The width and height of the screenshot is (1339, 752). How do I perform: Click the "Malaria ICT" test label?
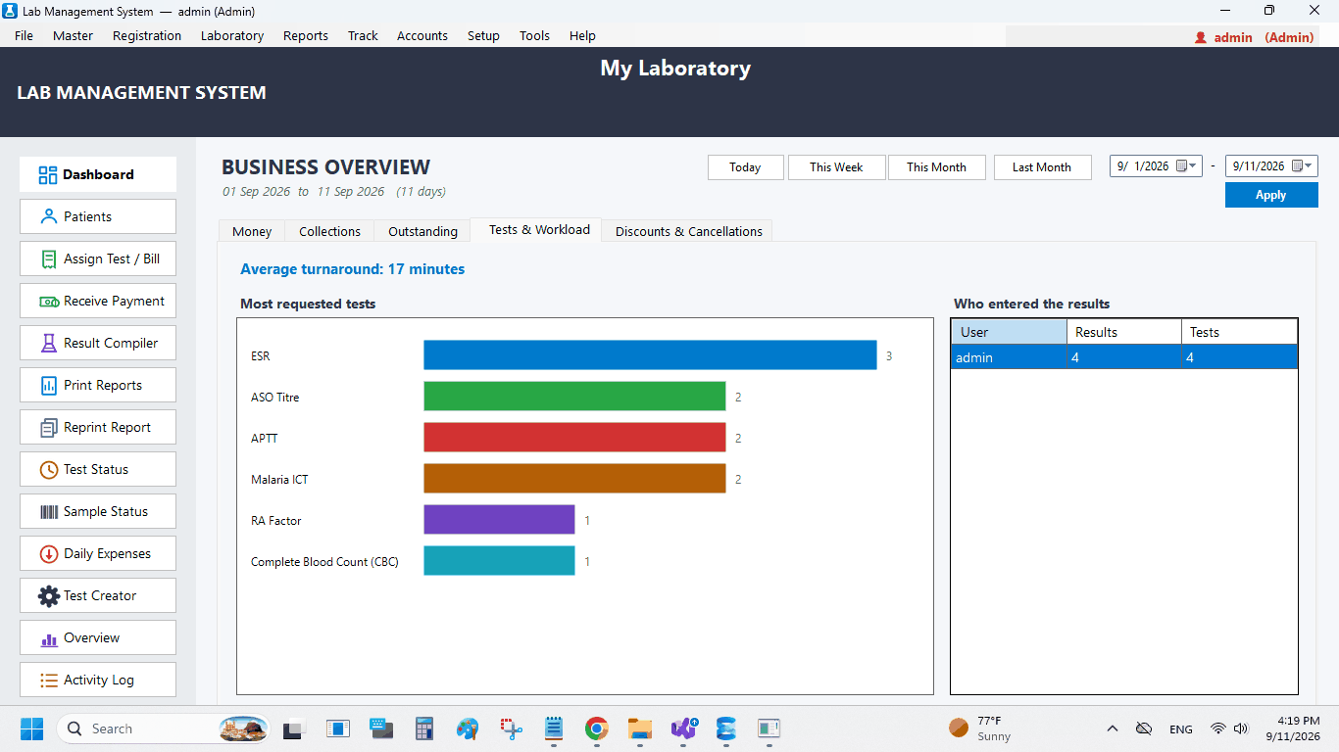click(x=279, y=480)
